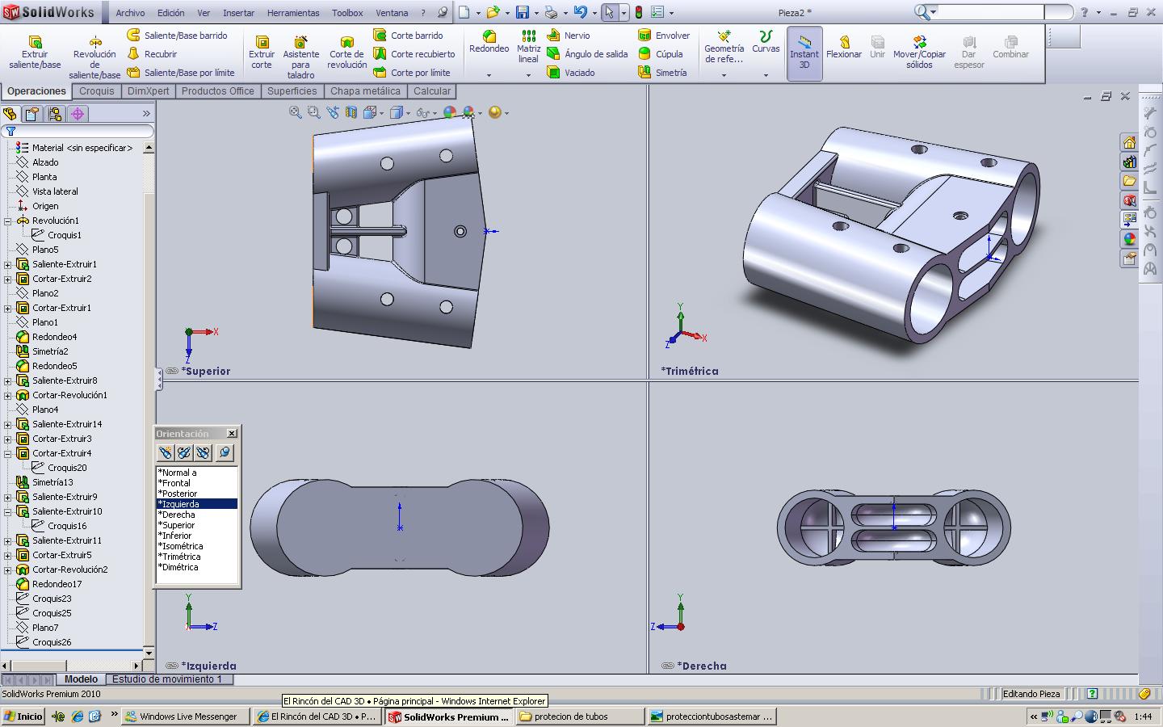This screenshot has width=1163, height=727.
Task: Select the Simetría mirror tool
Action: click(662, 73)
